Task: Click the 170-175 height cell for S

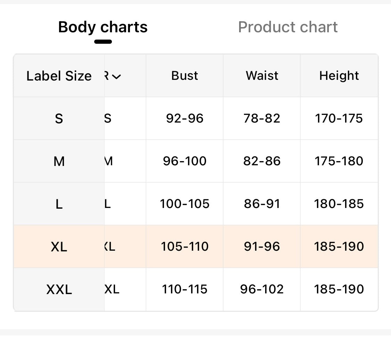Action: point(339,118)
